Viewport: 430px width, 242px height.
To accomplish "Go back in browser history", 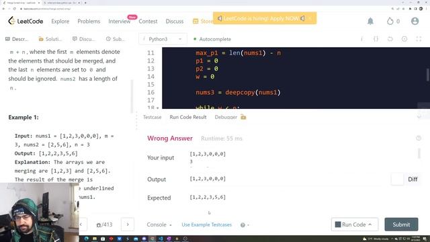I will (3, 9).
